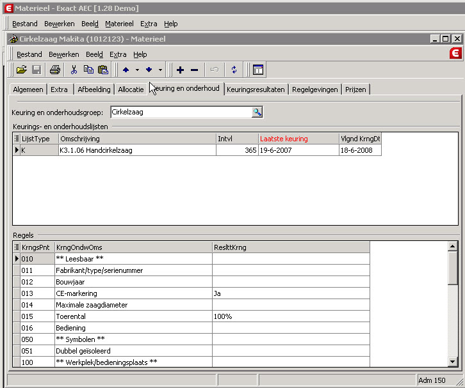Click the Print toolbar icon
The height and width of the screenshot is (388, 465).
coord(55,70)
